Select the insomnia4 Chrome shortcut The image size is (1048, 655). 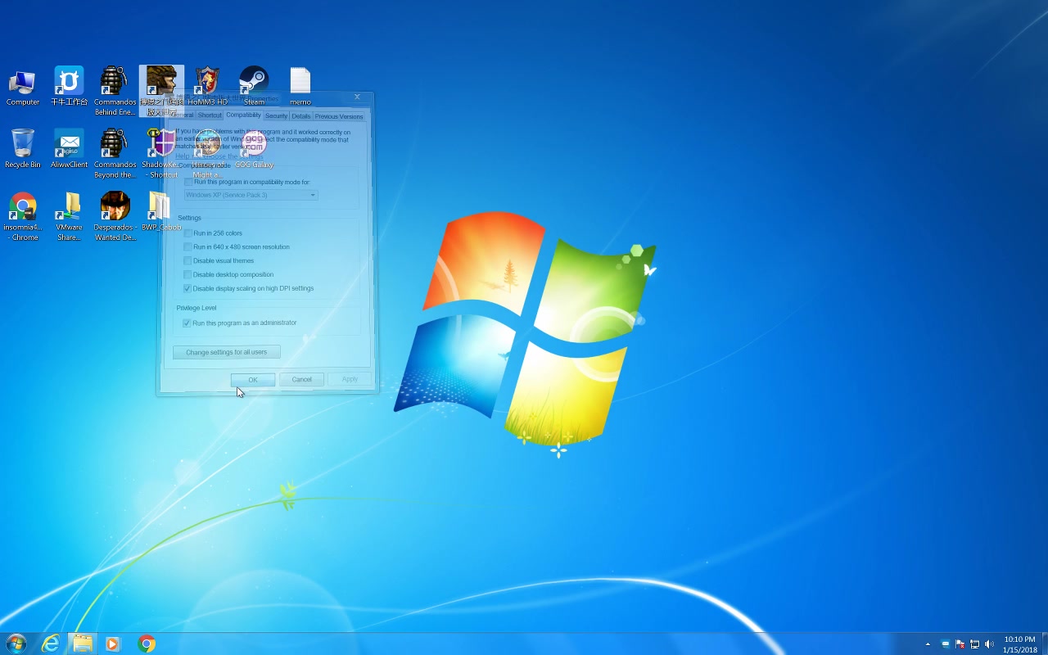click(x=23, y=216)
